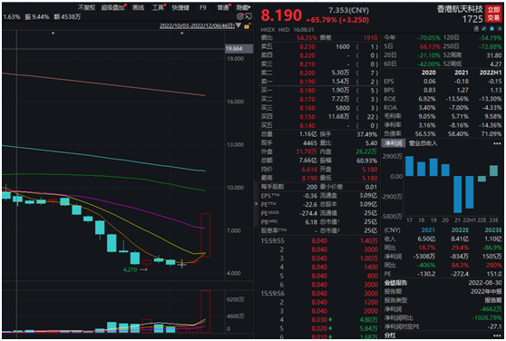Toggle the yellow date range lock icon
Image resolution: width=506 pixels, height=341 pixels.
click(247, 26)
